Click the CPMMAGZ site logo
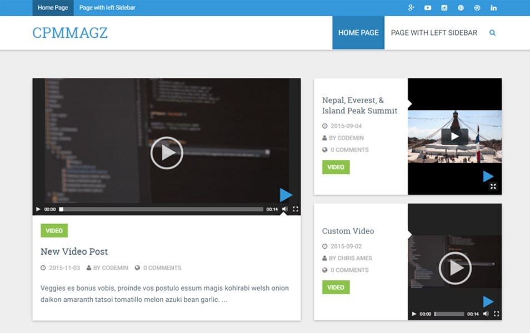This screenshot has width=530, height=333. 70,33
